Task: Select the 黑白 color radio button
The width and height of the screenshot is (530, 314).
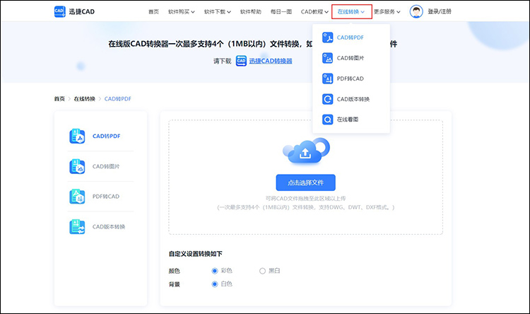Action: [x=262, y=271]
